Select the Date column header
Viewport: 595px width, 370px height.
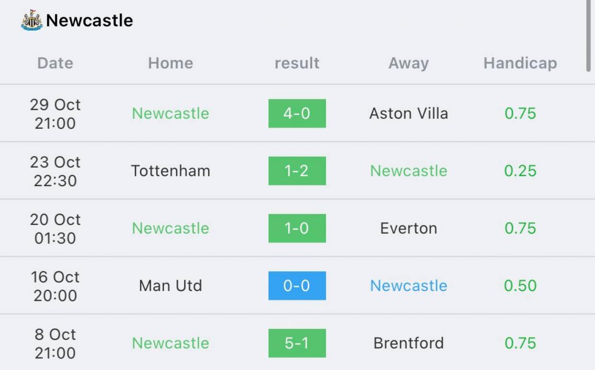[x=55, y=63]
